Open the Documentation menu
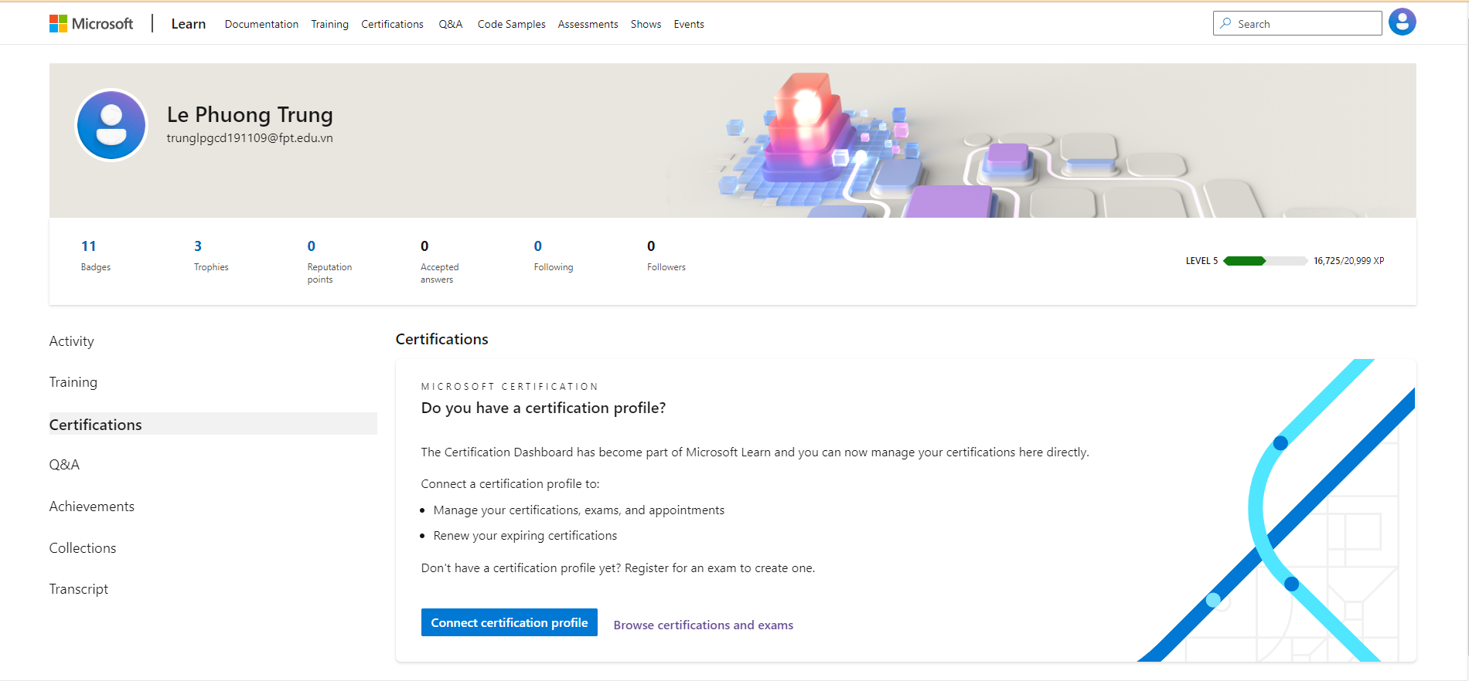This screenshot has height=681, width=1469. click(x=261, y=24)
